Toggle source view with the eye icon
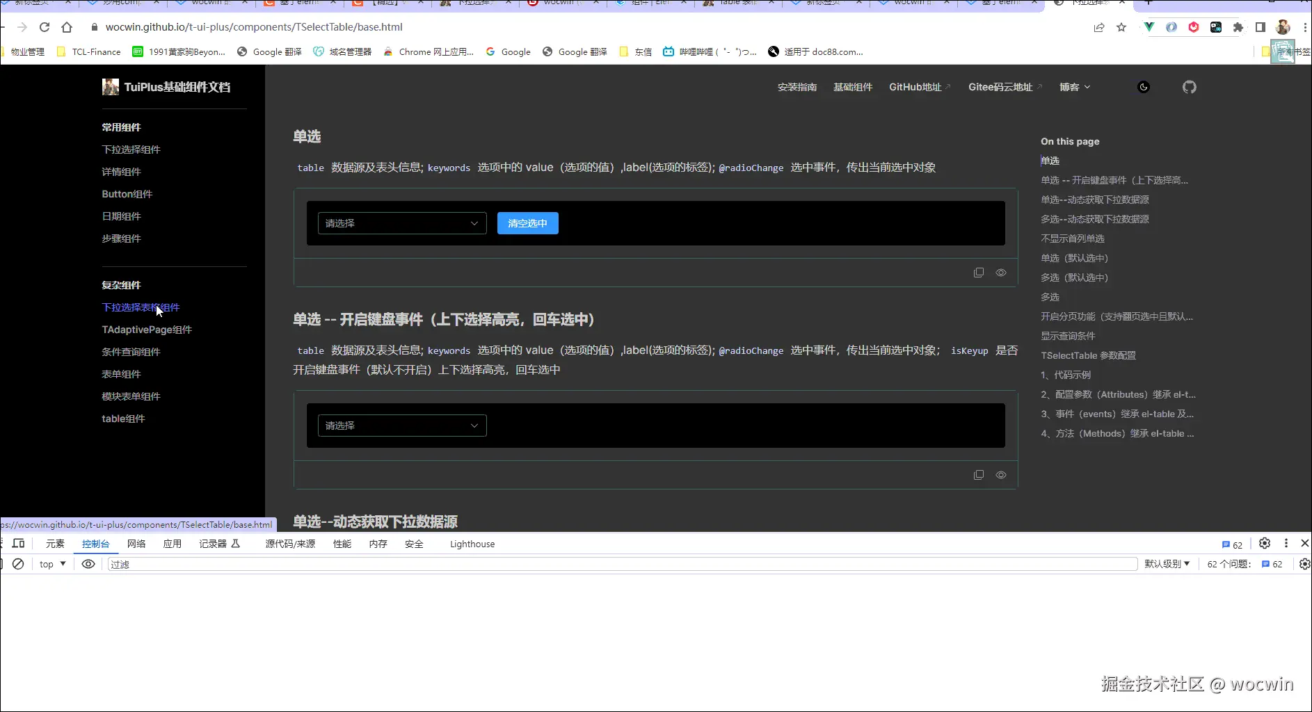Viewport: 1312px width, 712px height. click(1002, 272)
